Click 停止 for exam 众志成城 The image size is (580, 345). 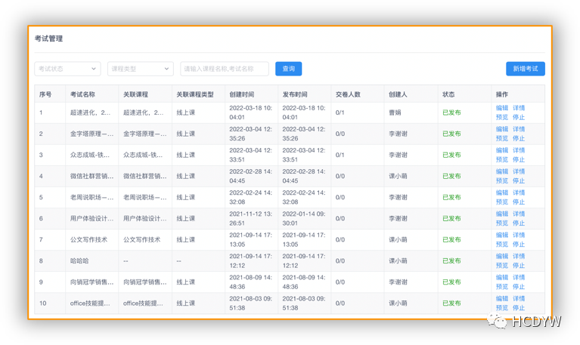[519, 159]
